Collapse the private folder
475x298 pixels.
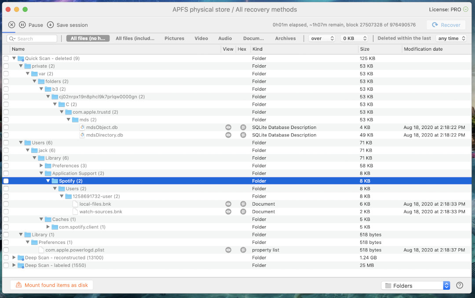click(21, 66)
